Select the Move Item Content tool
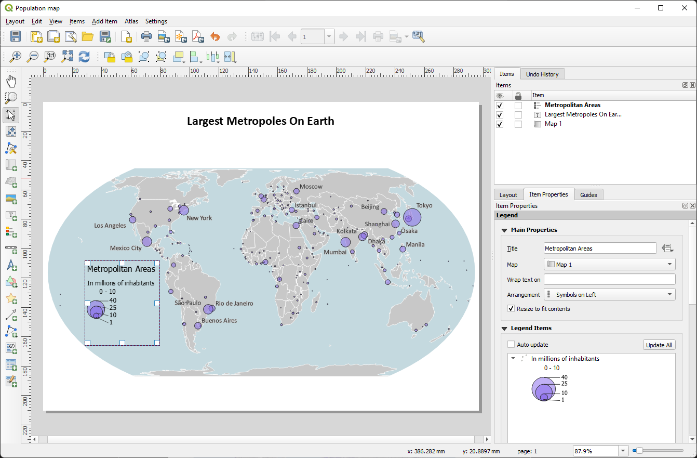697x458 pixels. pos(11,132)
